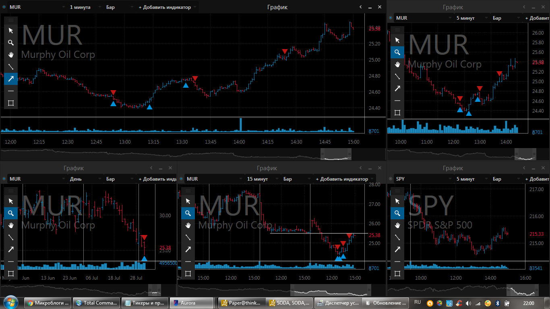
Task: Select the rectangle tool in the SPY chart
Action: pos(397,274)
